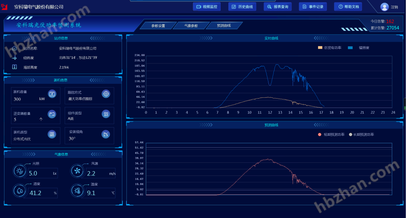Click the 注销 logout link
The height and width of the screenshot is (218, 406).
394,7
